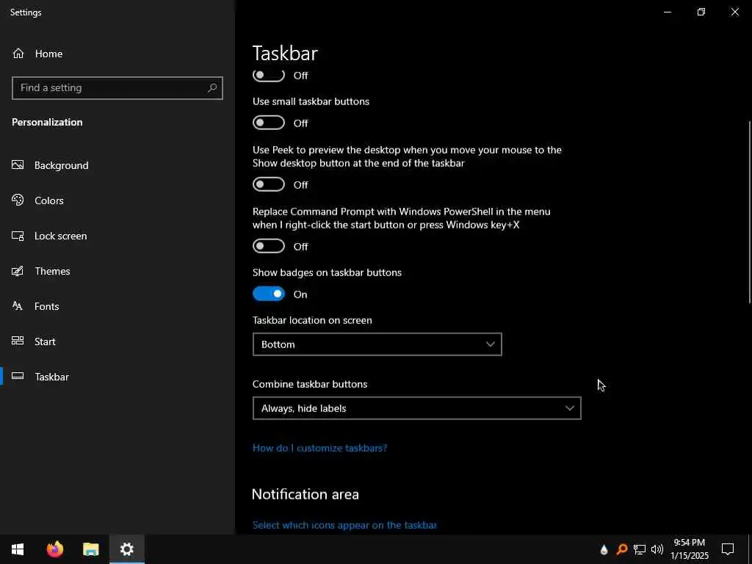
Task: Click the Colors palette icon
Action: pyautogui.click(x=18, y=200)
